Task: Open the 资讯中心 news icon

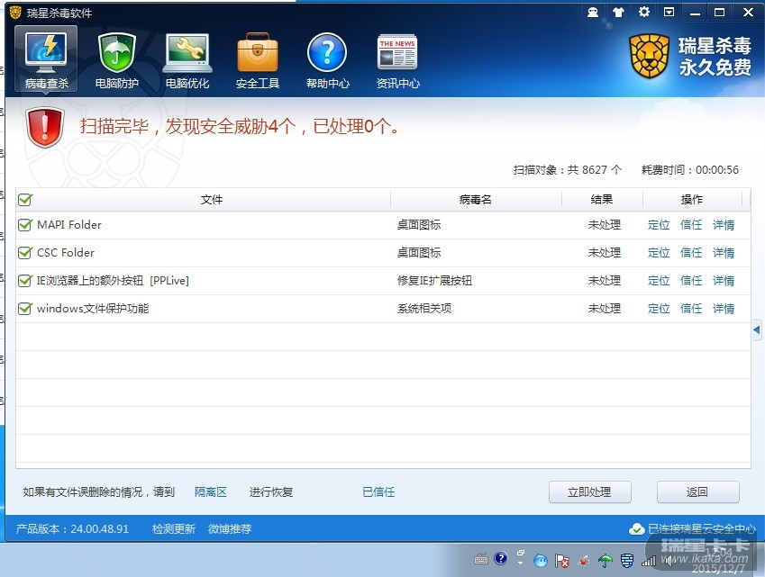Action: (397, 59)
